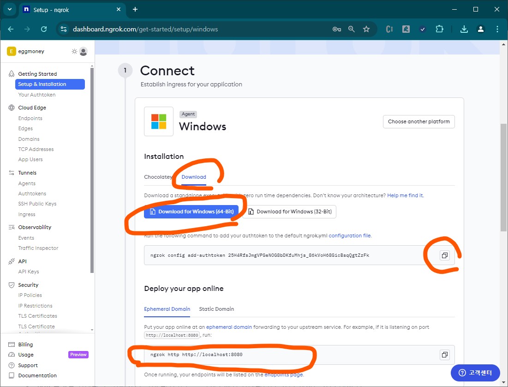Open the 고객센터 help widget

pyautogui.click(x=475, y=373)
